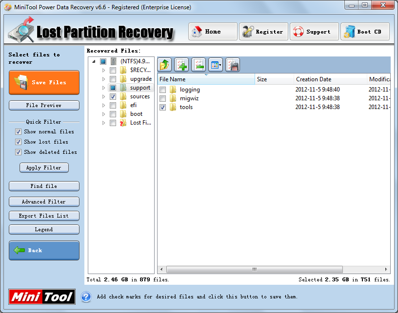Viewport: 398px width, 313px height.
Task: Select the logging folder icon
Action: click(173, 90)
